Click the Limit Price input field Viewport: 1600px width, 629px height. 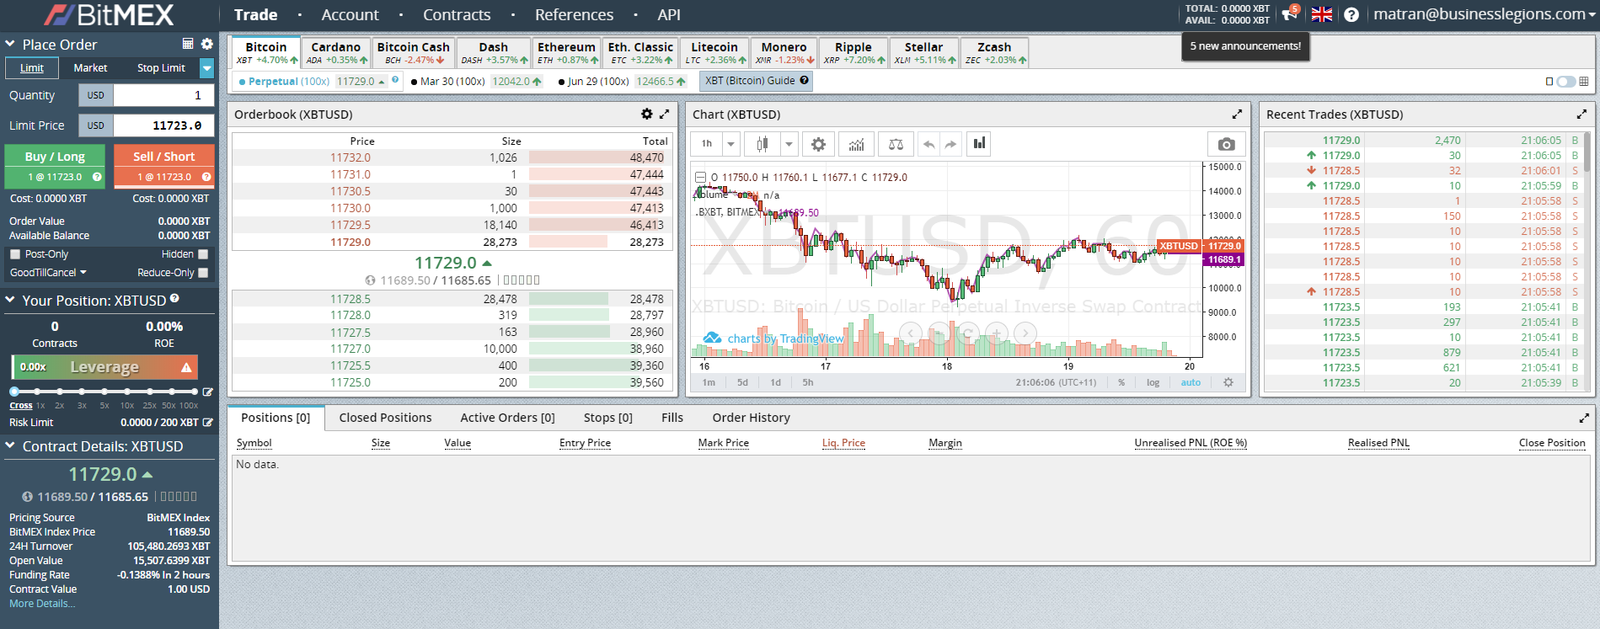click(163, 125)
